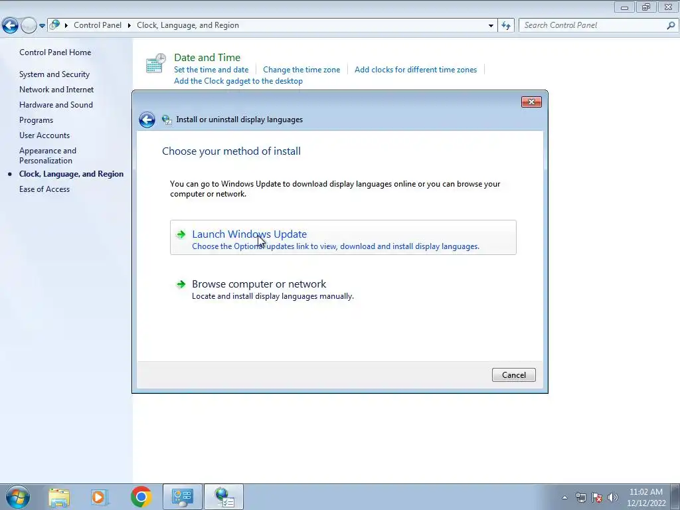
Task: Open the Date and Time heading
Action: [207, 57]
